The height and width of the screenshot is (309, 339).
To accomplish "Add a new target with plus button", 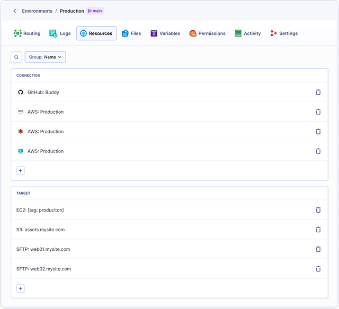I will pos(21,288).
